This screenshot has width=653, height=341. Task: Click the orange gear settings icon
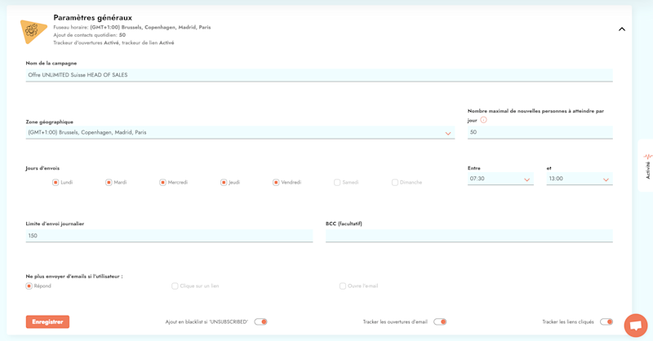[33, 31]
